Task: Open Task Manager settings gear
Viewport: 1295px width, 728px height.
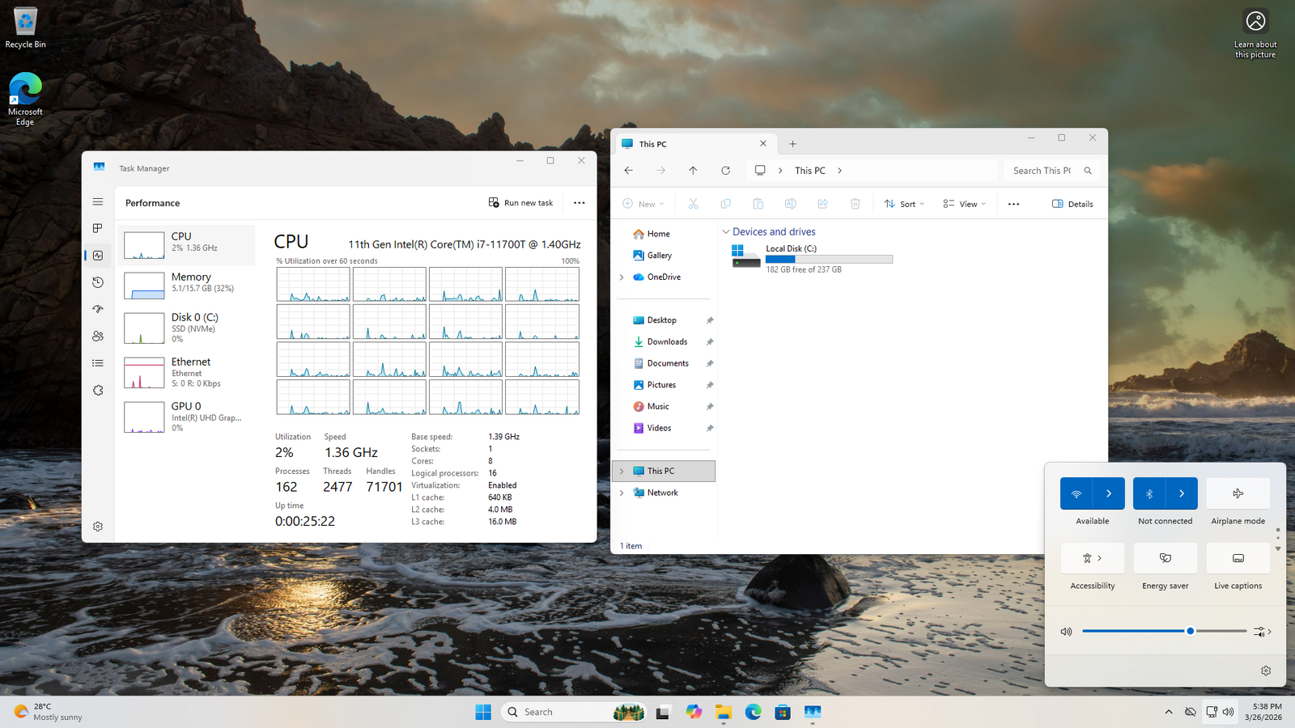Action: (x=98, y=527)
